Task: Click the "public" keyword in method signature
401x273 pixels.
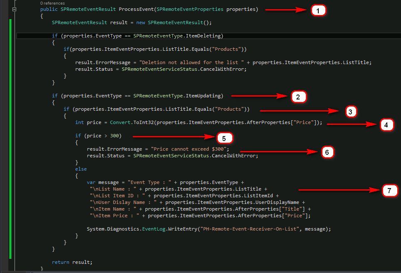Action: [49, 9]
